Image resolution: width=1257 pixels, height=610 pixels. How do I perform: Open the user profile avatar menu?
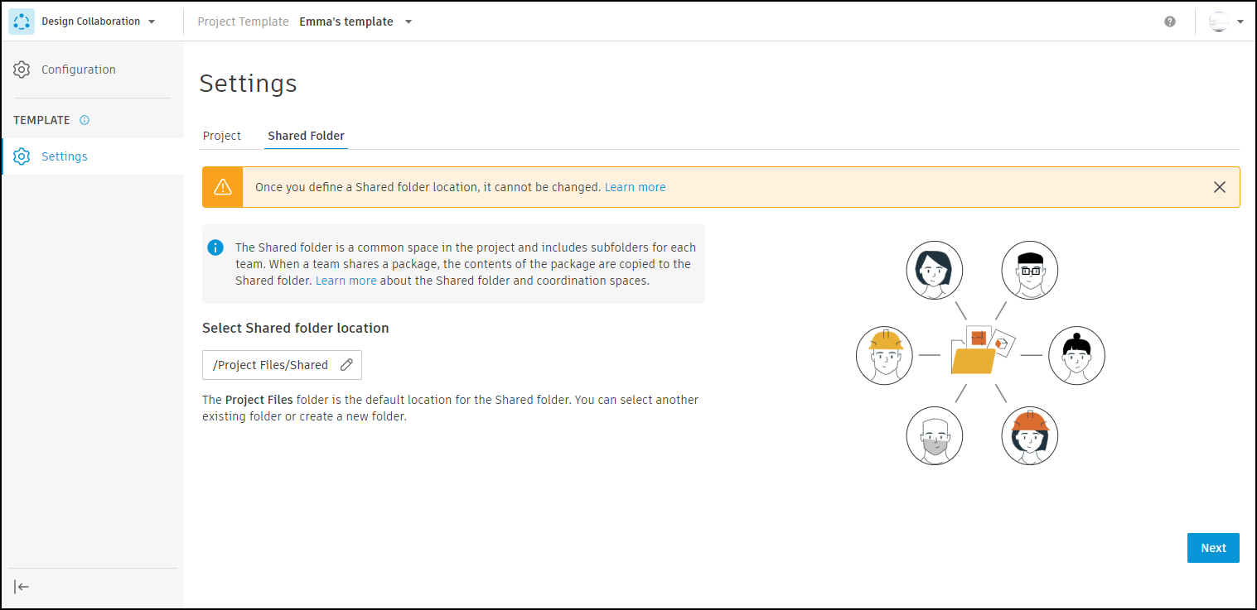point(1219,22)
